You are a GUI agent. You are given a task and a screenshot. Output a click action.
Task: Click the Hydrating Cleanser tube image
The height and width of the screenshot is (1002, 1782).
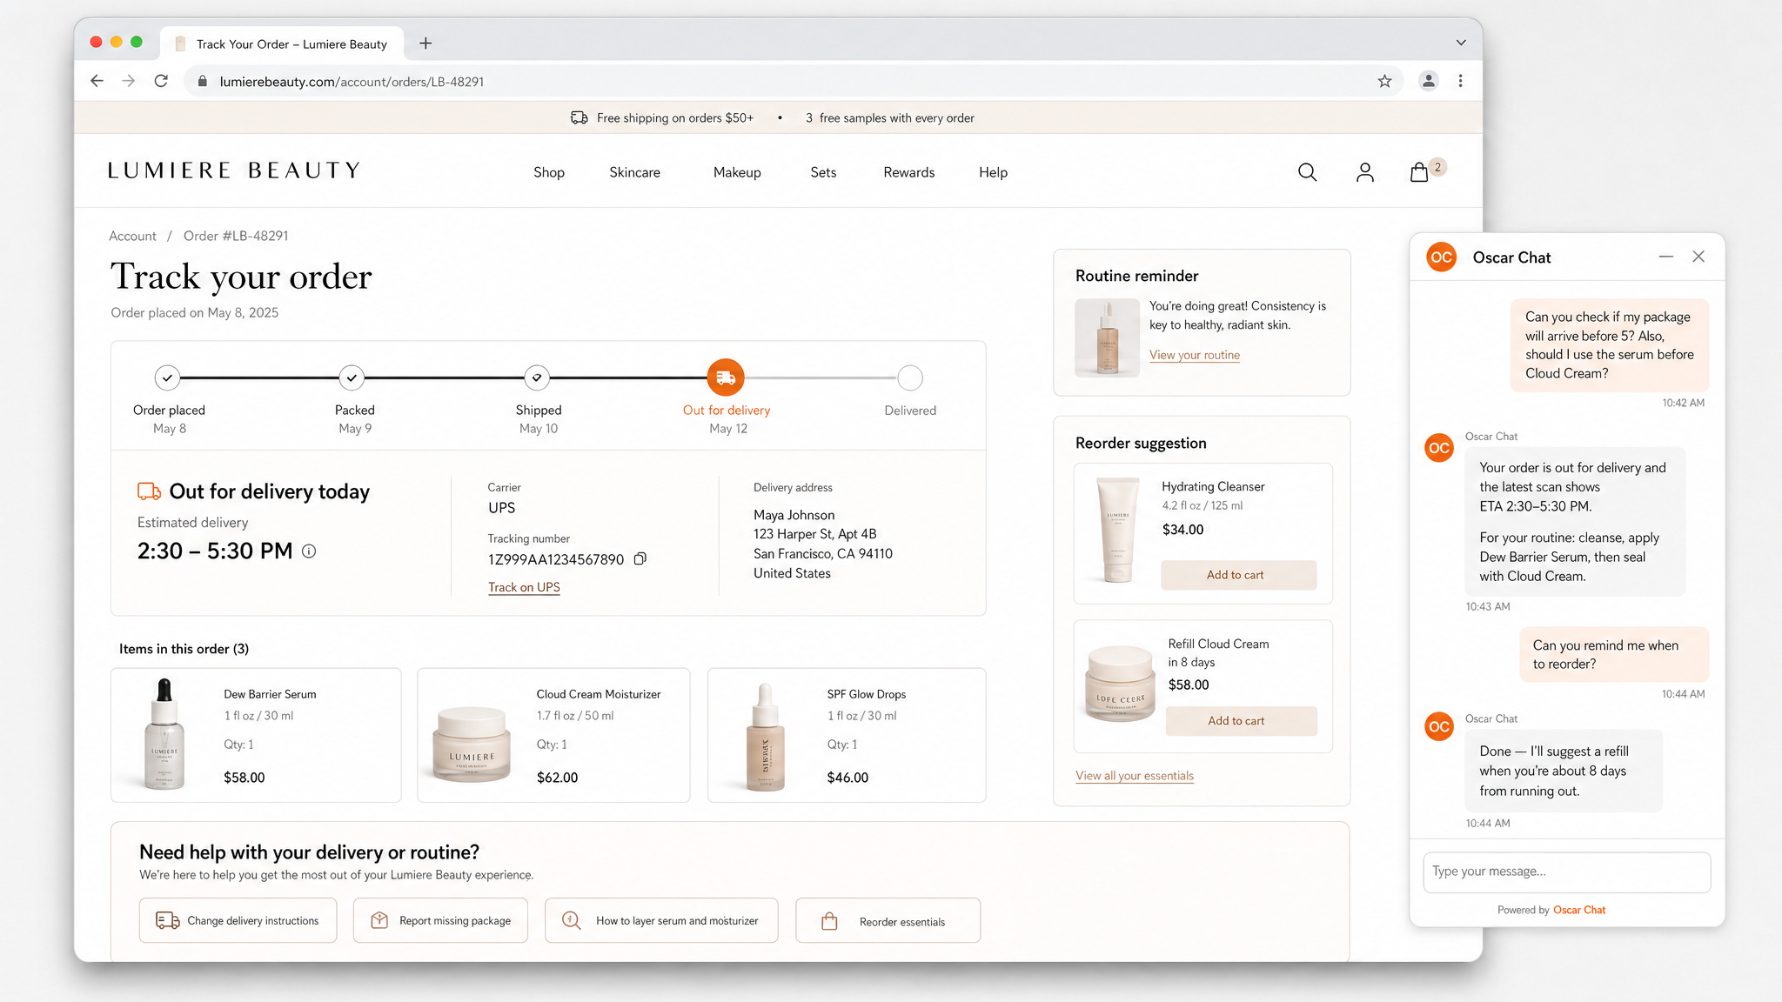pyautogui.click(x=1117, y=530)
